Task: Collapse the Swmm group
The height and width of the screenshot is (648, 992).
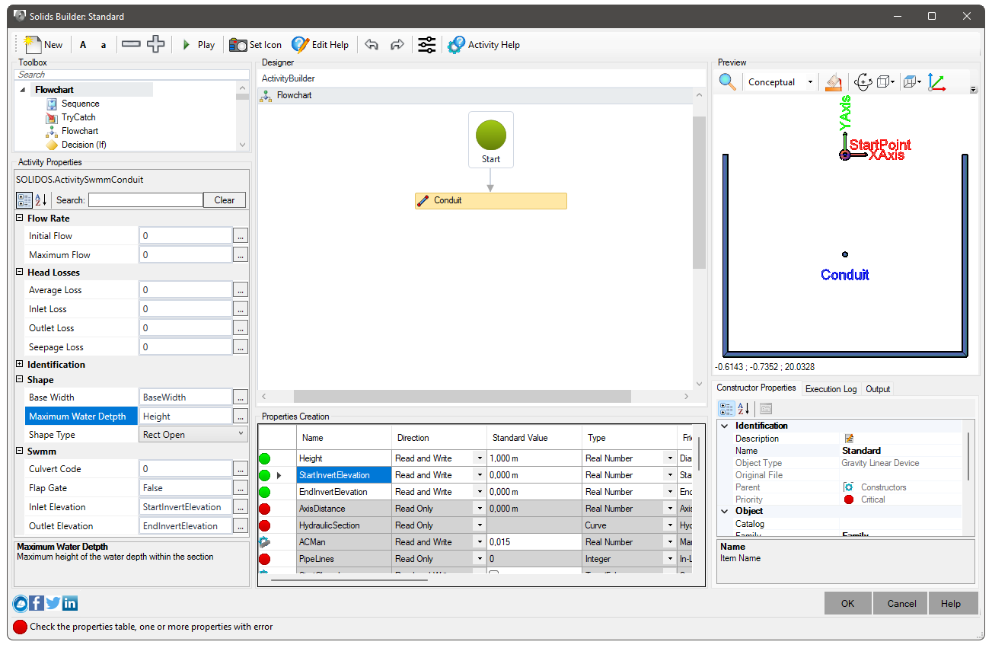Action: pos(20,452)
